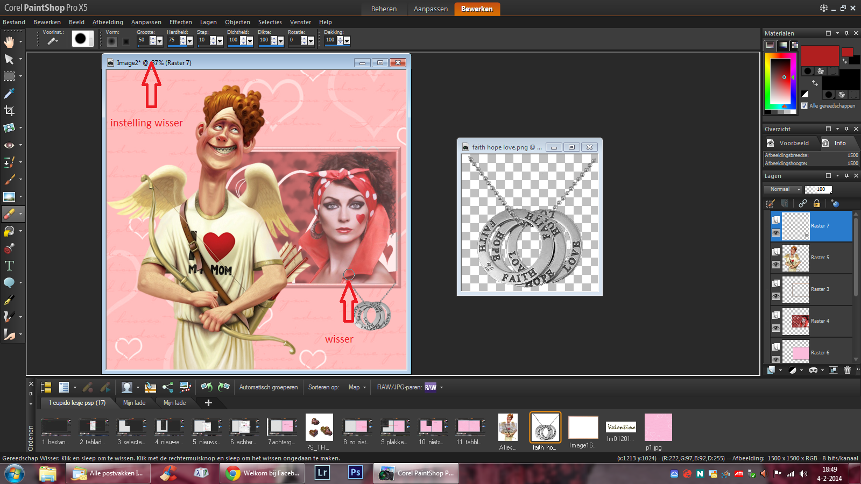Click the trash icon to delete layer
Image resolution: width=861 pixels, height=484 pixels.
click(x=848, y=370)
